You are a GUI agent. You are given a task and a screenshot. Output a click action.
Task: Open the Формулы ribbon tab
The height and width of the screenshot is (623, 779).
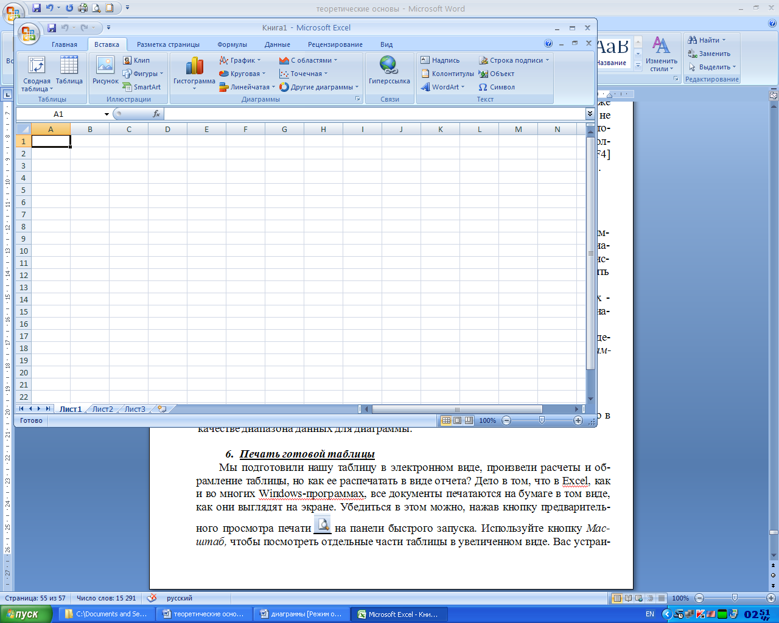point(232,44)
